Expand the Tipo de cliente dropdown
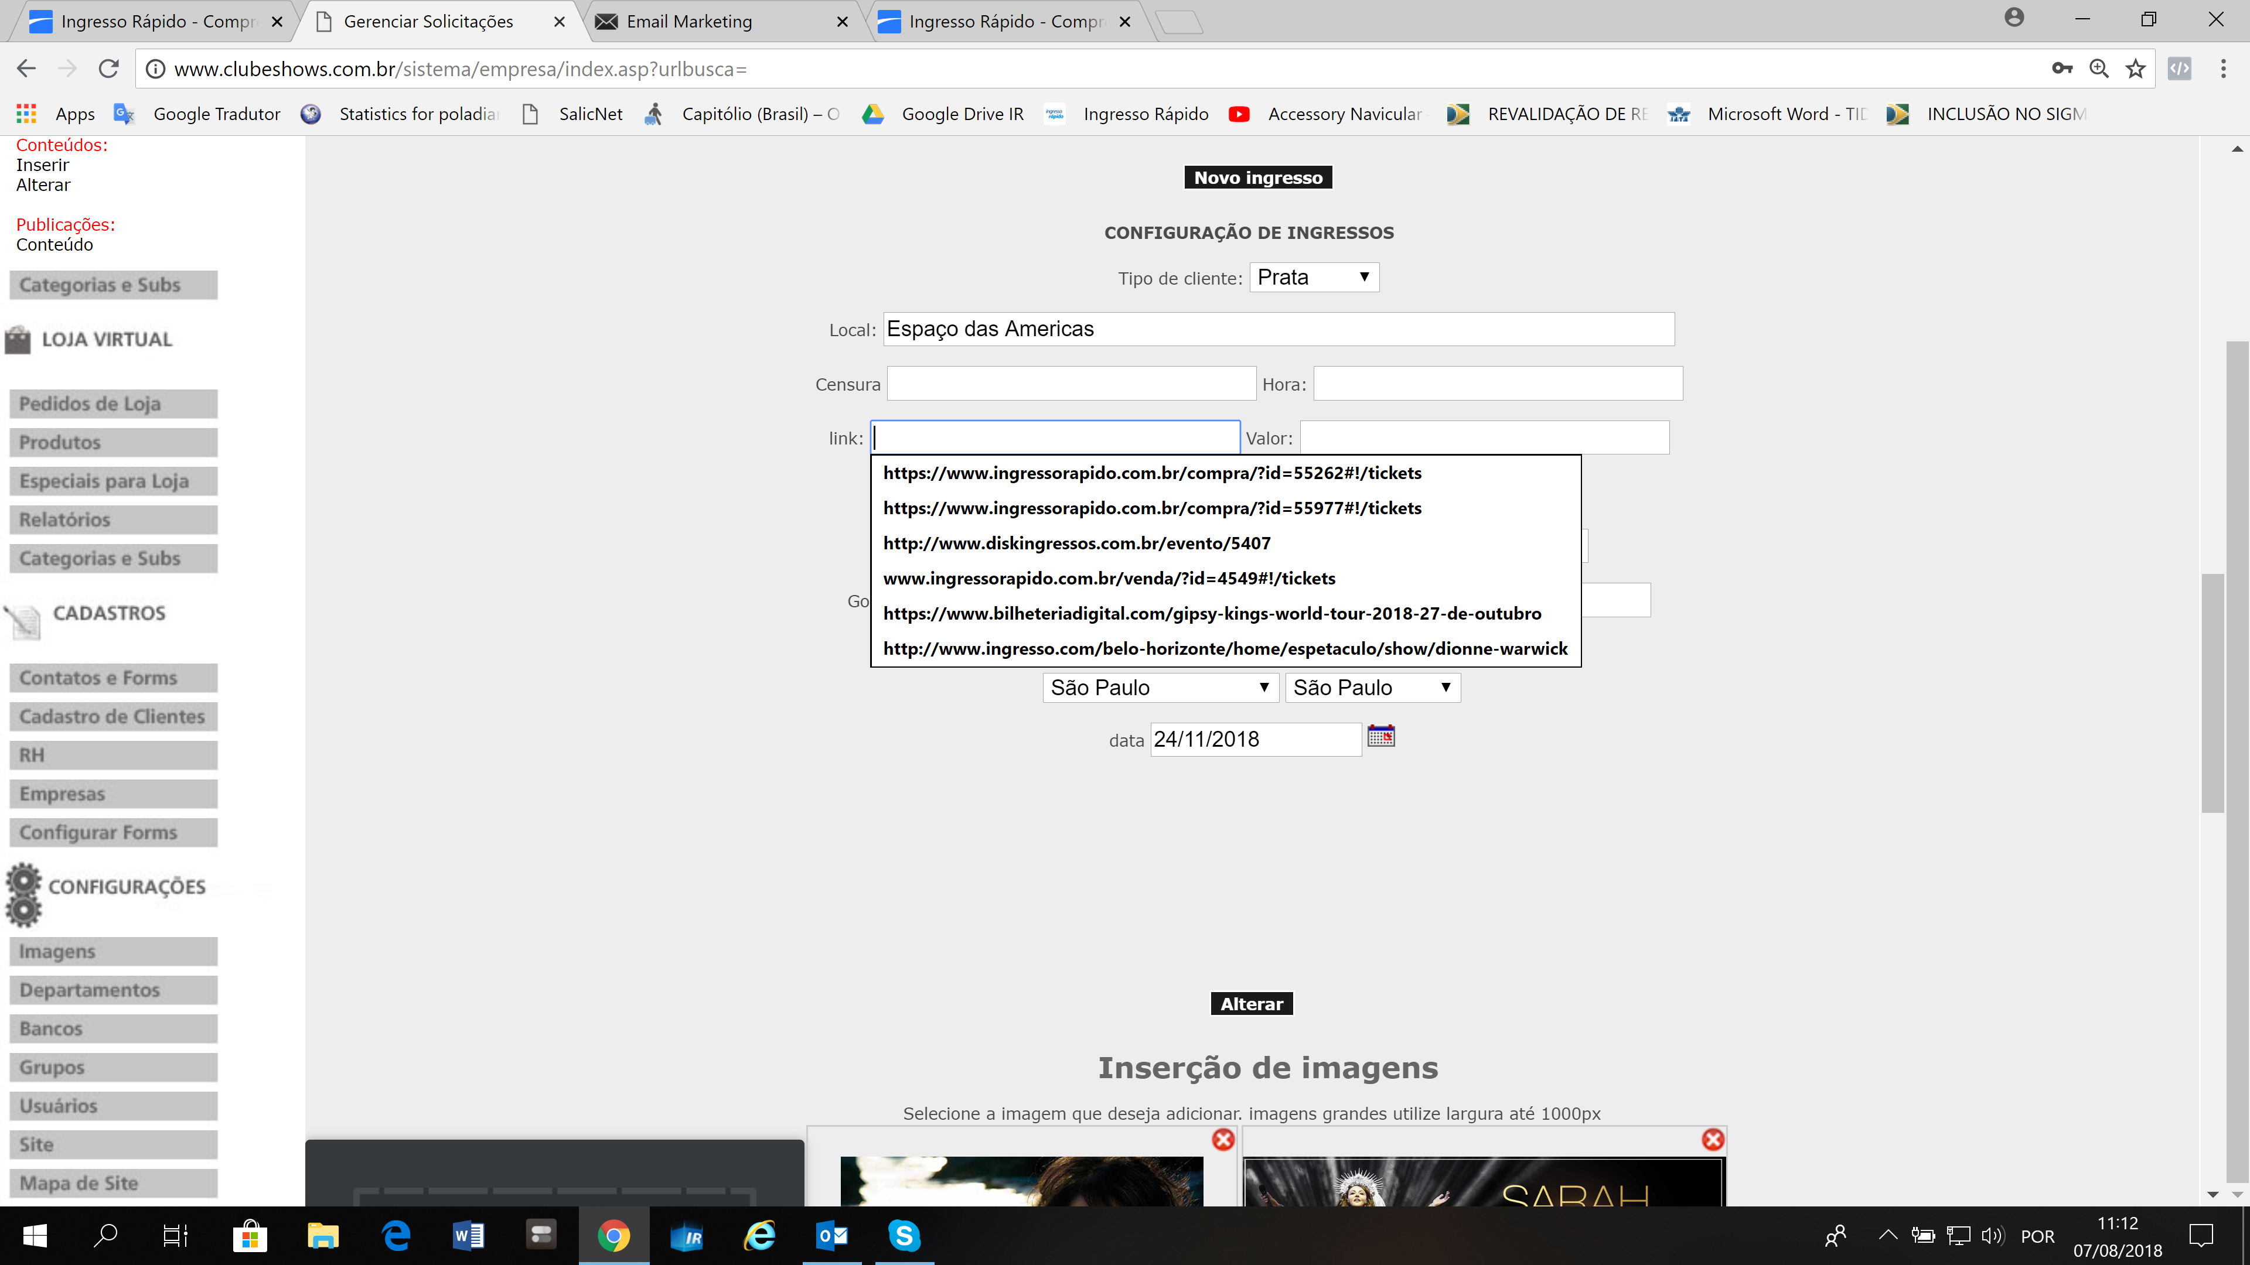 click(x=1314, y=278)
